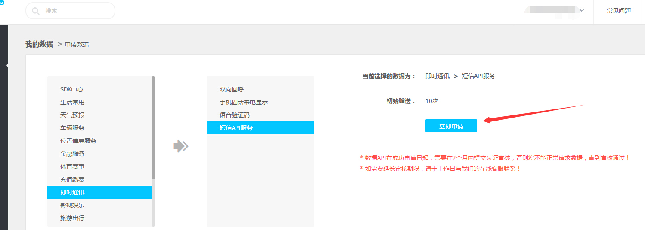Choose 体育赛事 category

(72, 166)
